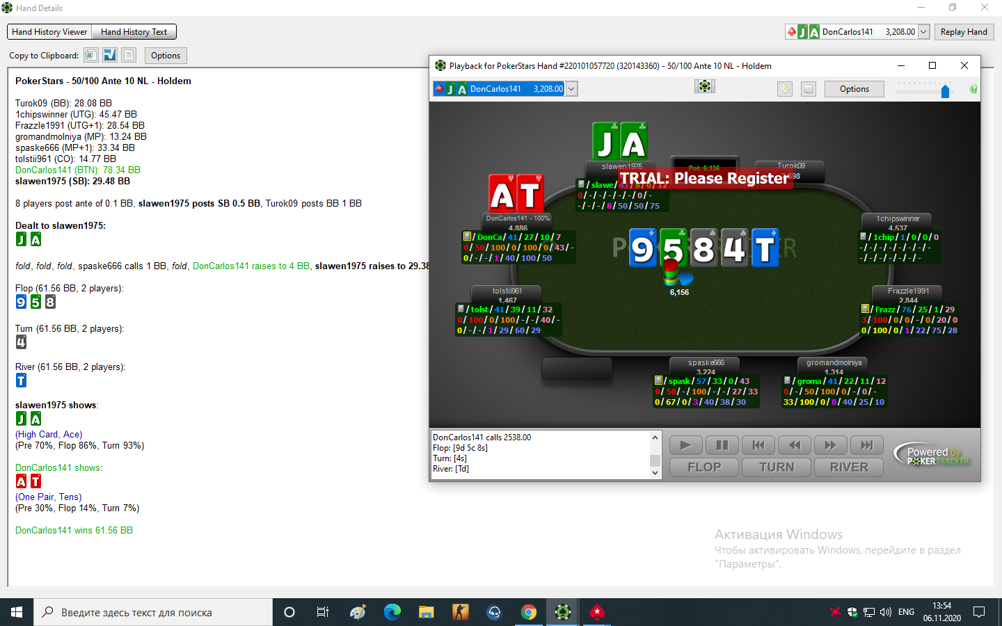Image resolution: width=1002 pixels, height=626 pixels.
Task: Click '(High Card, Ace)' result text
Action: tap(49, 434)
